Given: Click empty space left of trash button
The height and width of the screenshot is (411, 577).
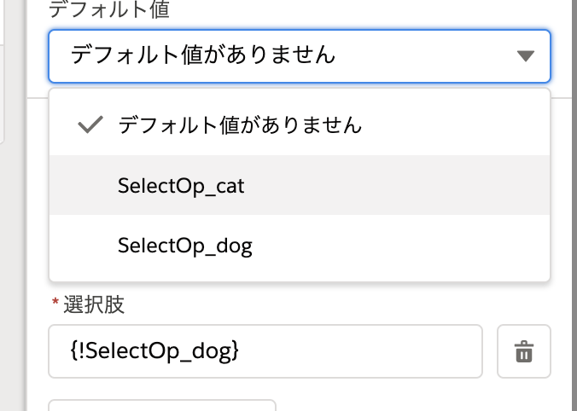Looking at the screenshot, I should (490, 351).
